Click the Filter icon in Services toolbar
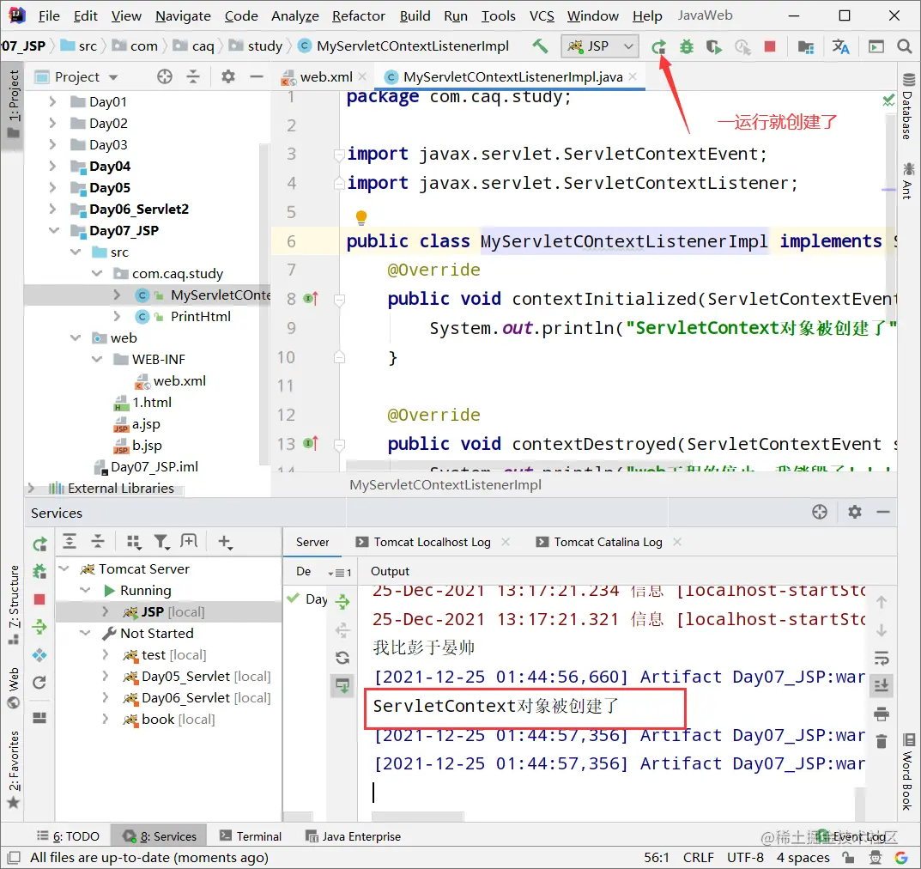The width and height of the screenshot is (921, 869). [x=161, y=542]
